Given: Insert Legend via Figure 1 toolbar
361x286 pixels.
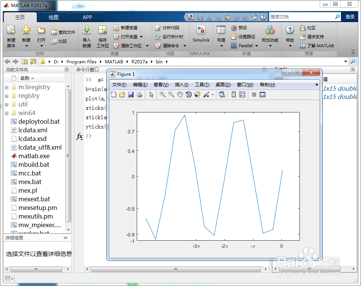Looking at the screenshot, I should [x=242, y=94].
